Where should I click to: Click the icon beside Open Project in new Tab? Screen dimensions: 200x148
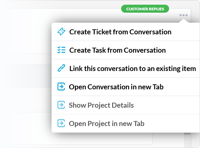(x=61, y=123)
